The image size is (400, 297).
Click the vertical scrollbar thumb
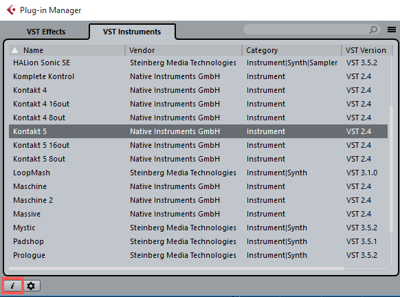click(391, 169)
